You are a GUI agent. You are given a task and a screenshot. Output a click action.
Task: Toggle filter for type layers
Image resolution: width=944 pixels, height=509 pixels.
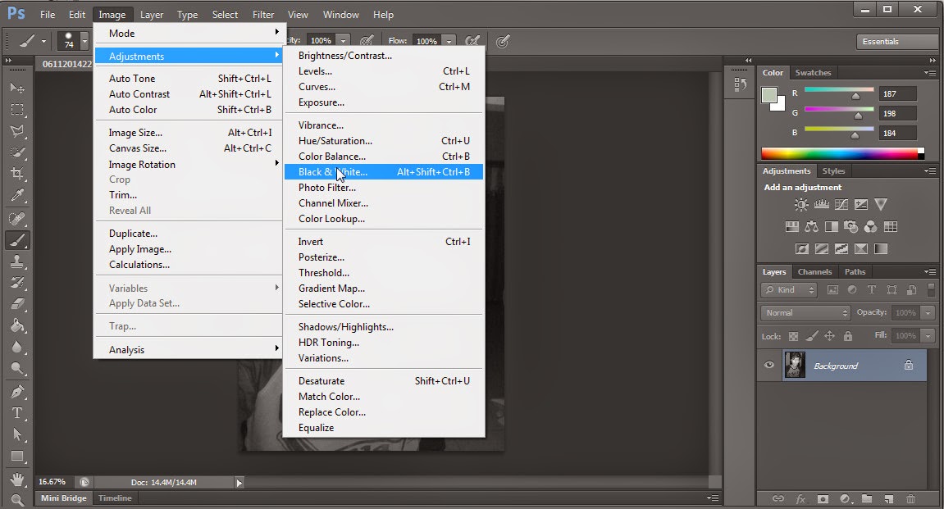[x=872, y=290]
